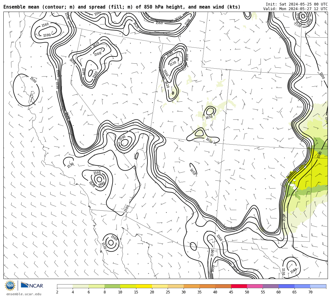Click the colorbar tick label 65
This screenshot has height=298, width=331.
click(x=295, y=292)
